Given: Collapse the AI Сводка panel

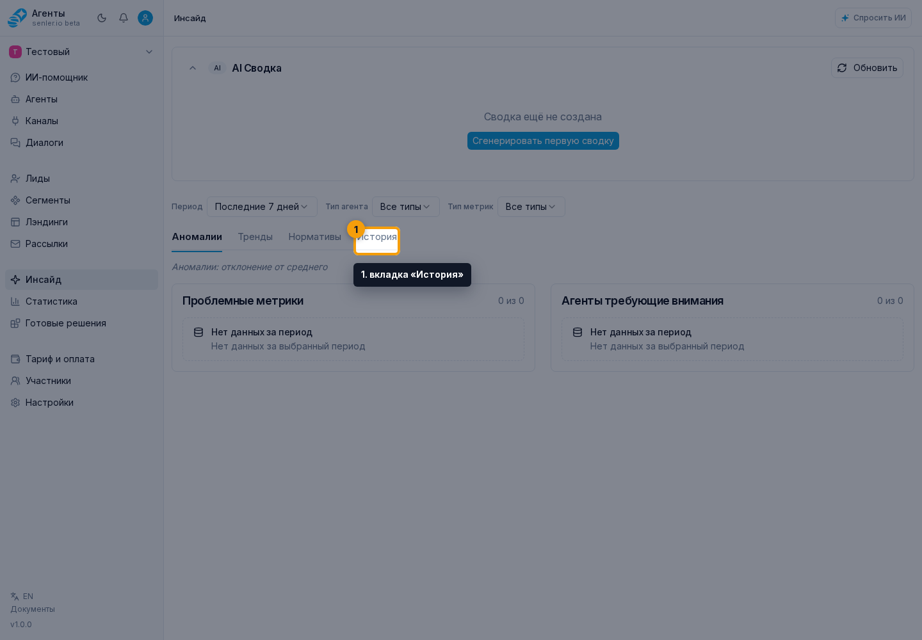Looking at the screenshot, I should pos(193,68).
